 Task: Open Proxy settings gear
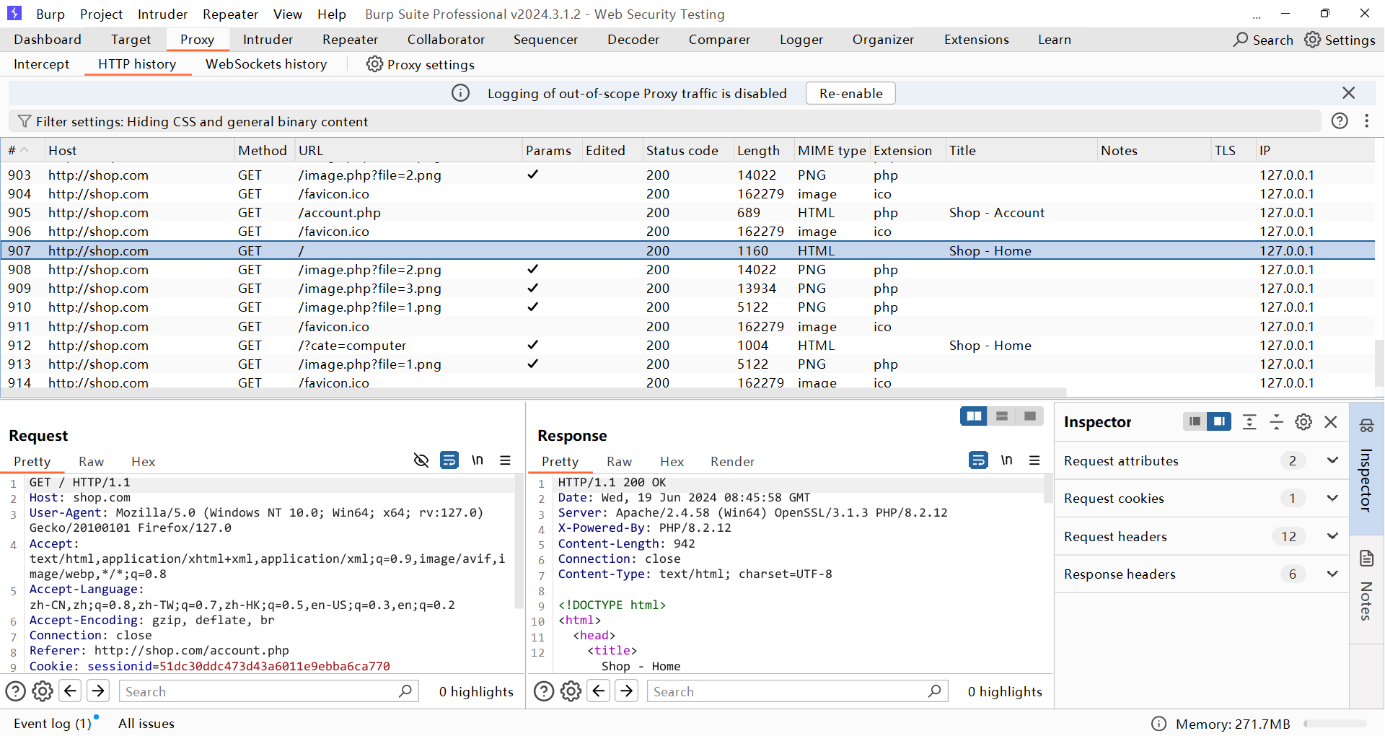tap(374, 64)
